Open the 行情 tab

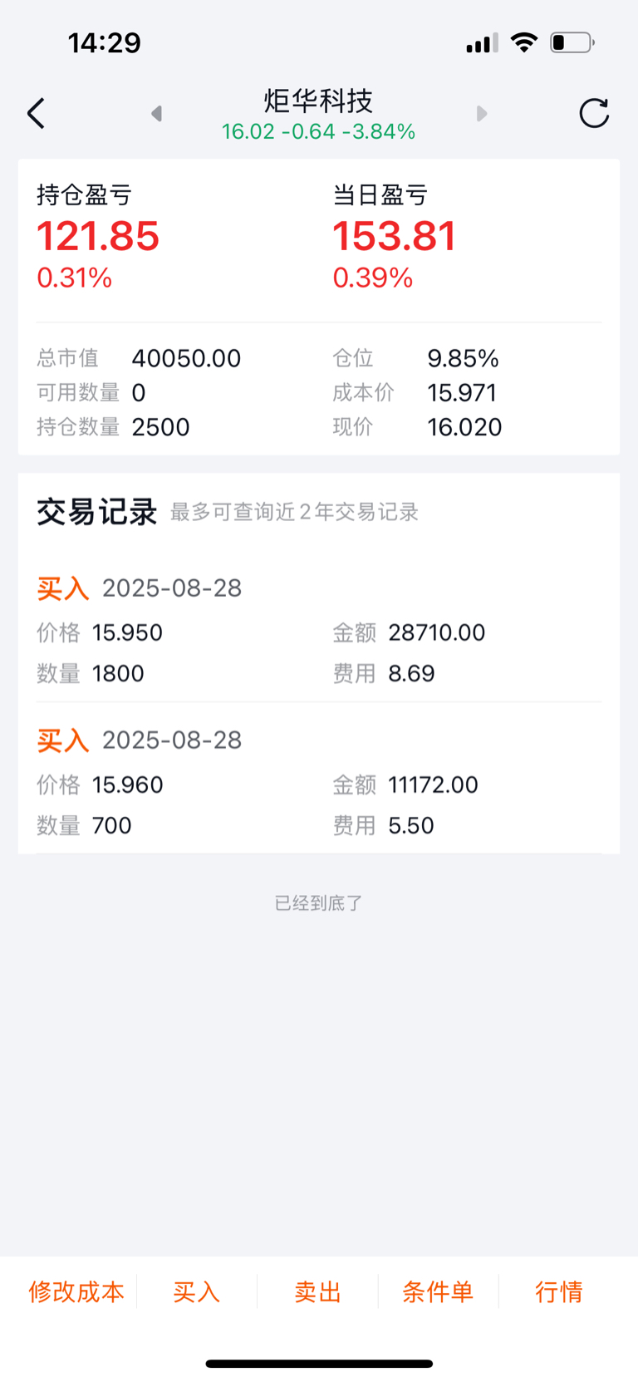coord(559,1291)
